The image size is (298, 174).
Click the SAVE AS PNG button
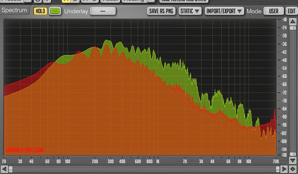(161, 11)
